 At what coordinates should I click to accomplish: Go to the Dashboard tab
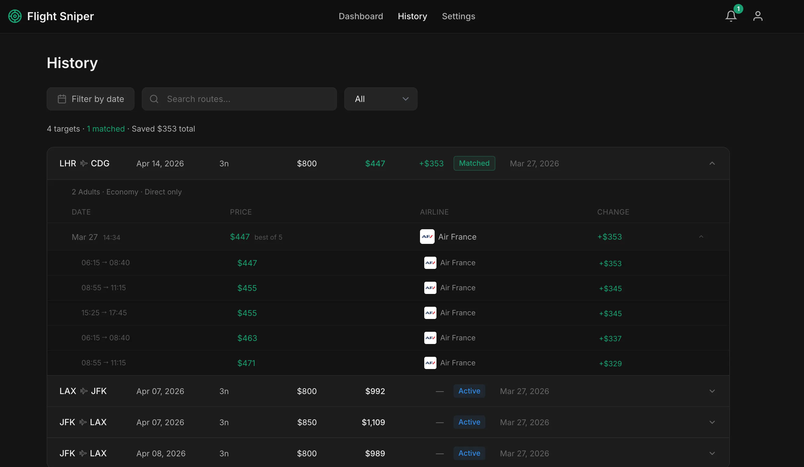pyautogui.click(x=361, y=16)
